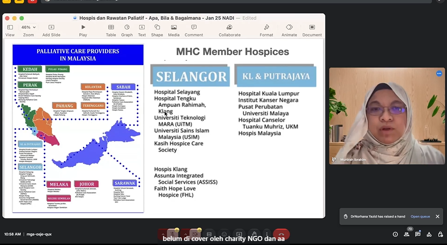Start the slideshow with the Play button

tap(83, 27)
